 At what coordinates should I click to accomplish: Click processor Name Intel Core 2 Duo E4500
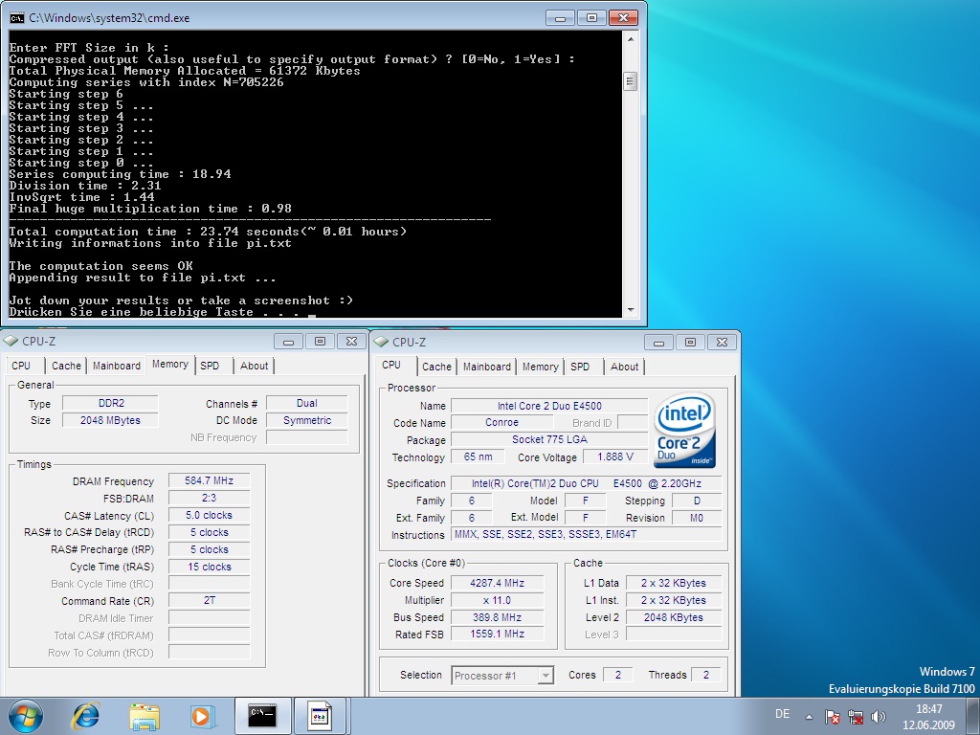point(549,406)
